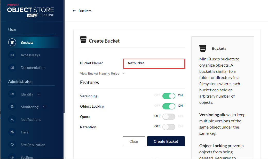Click the Buckets icon in sidebar

[x=12, y=42]
